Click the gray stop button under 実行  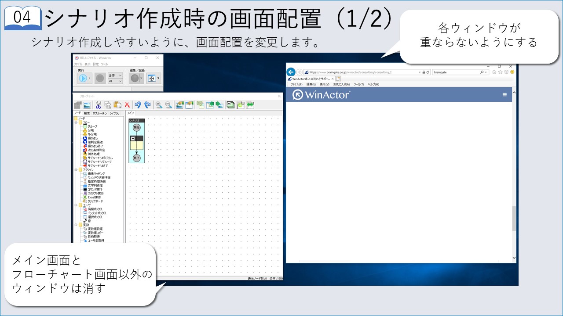(100, 78)
